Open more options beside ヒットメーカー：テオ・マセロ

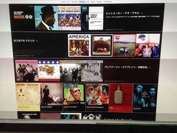[142, 13]
